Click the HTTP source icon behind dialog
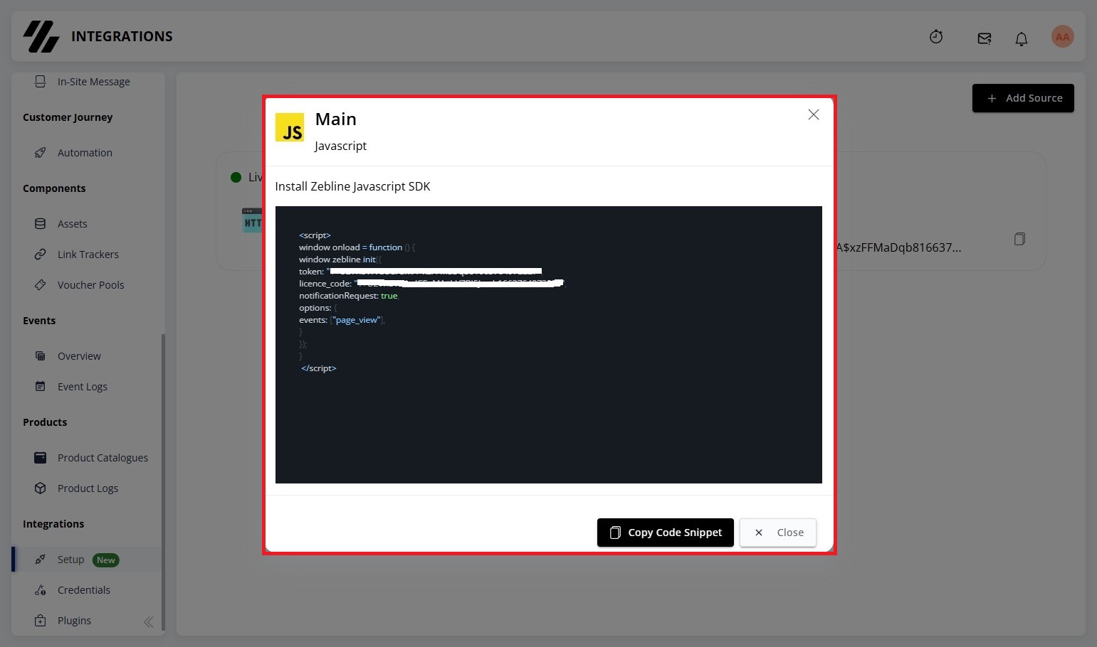The height and width of the screenshot is (647, 1097). click(252, 220)
